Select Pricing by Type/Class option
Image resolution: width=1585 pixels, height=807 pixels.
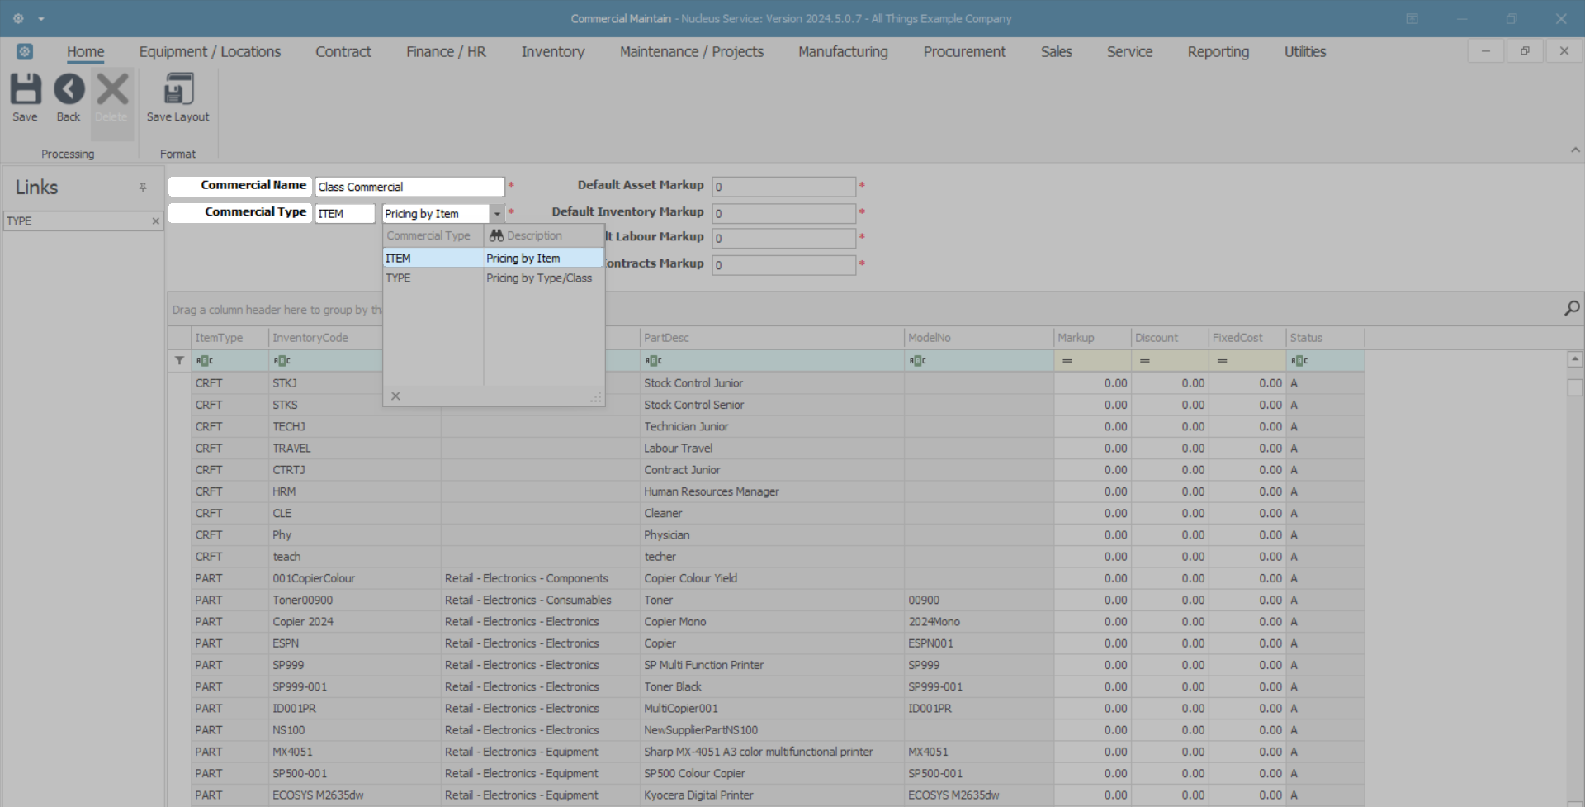pyautogui.click(x=538, y=278)
